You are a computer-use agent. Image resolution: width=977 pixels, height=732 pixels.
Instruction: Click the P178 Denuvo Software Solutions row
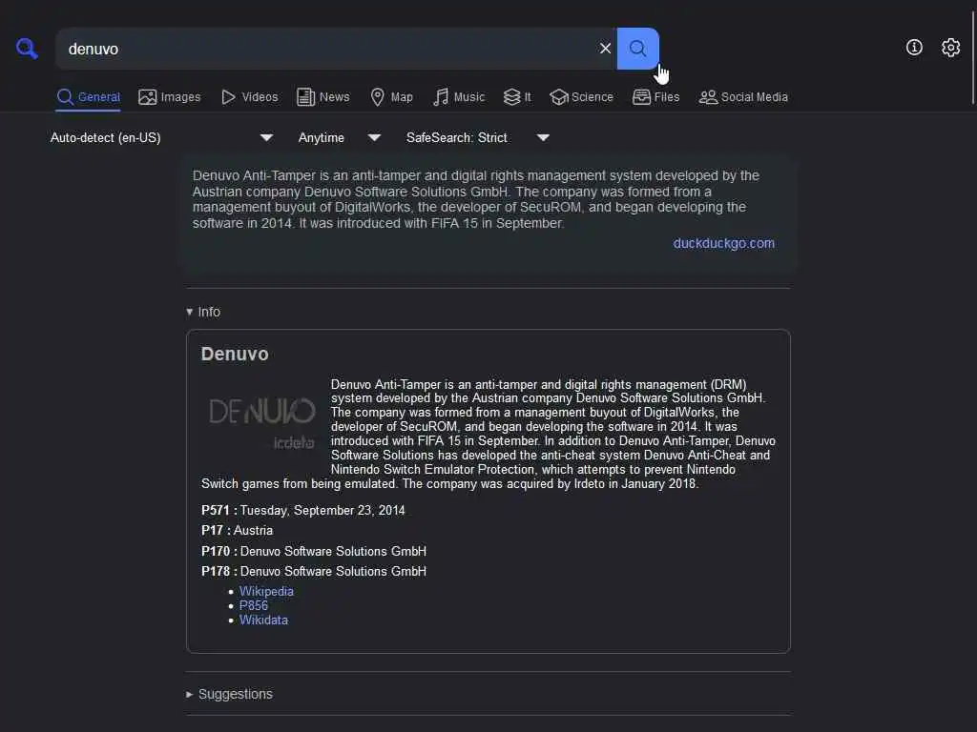pyautogui.click(x=313, y=572)
